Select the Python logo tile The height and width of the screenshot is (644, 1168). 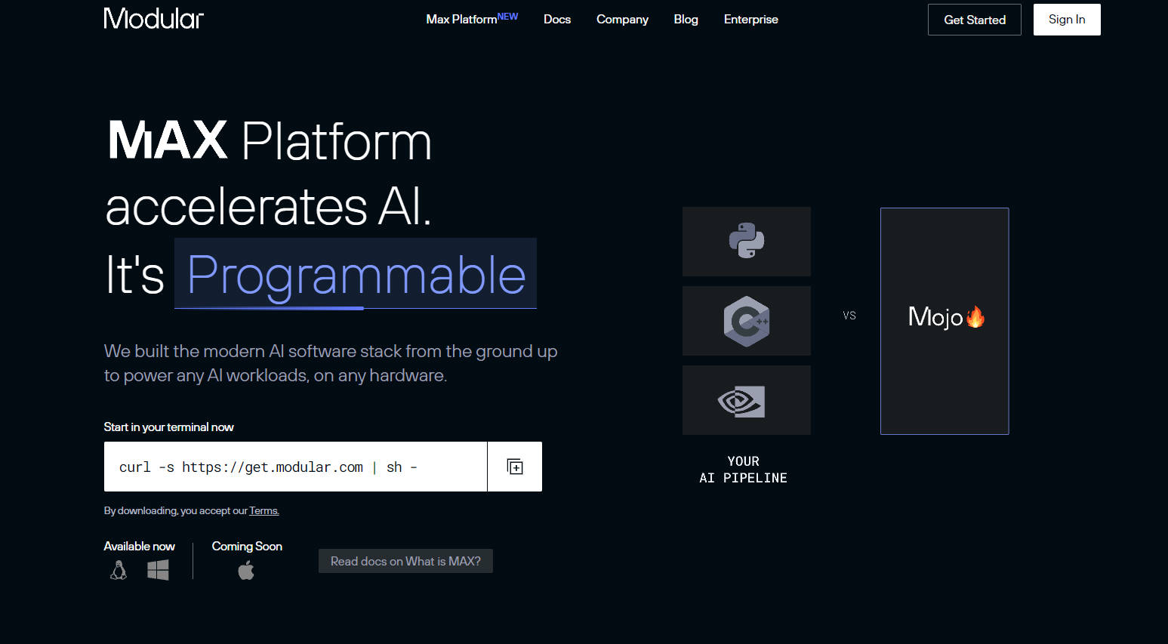747,242
